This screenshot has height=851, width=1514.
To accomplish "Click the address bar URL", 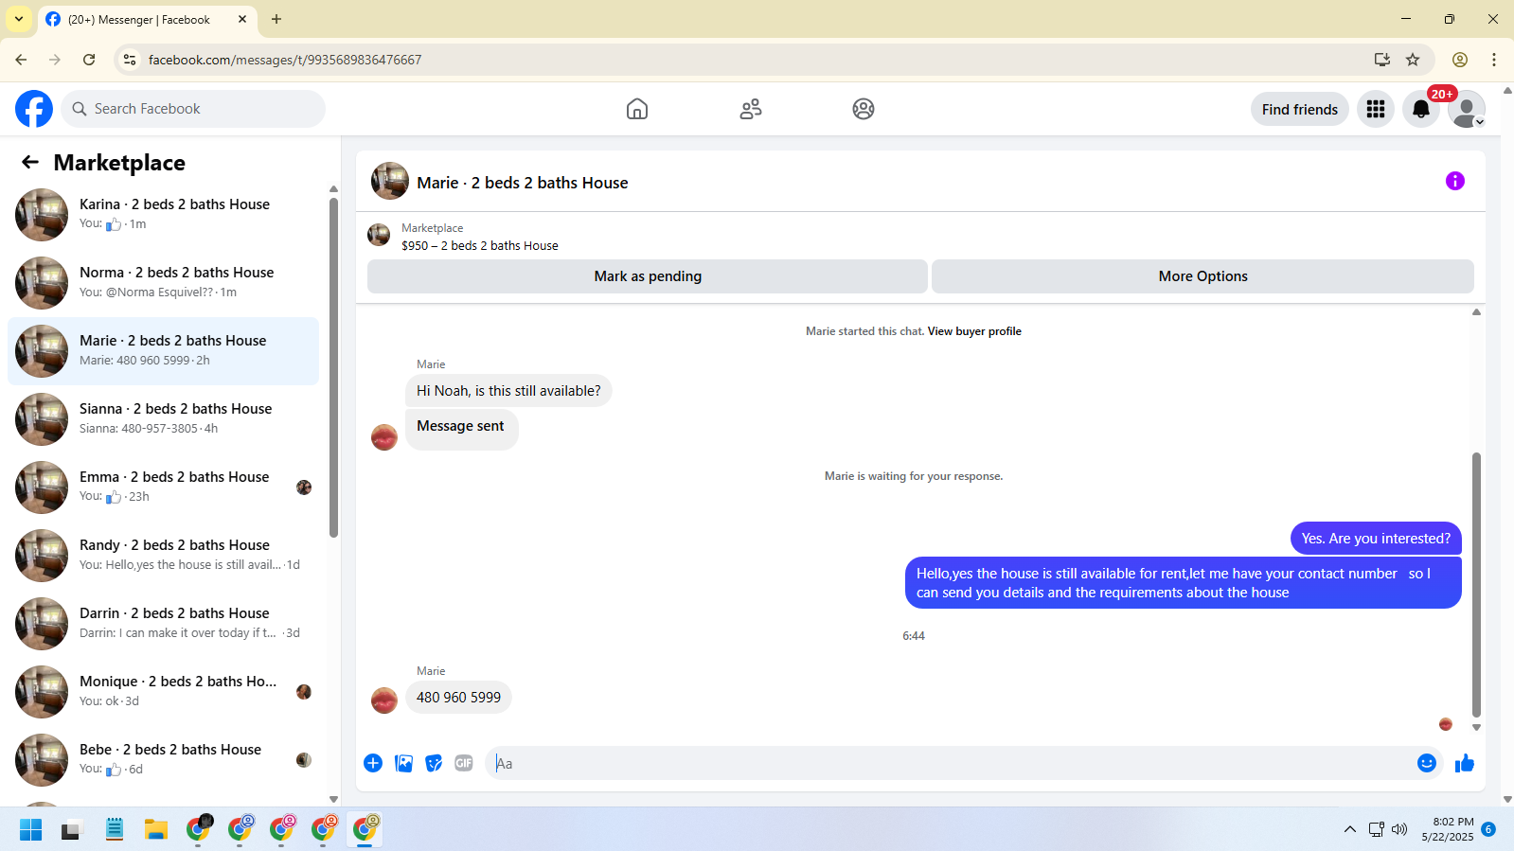I will click(285, 60).
